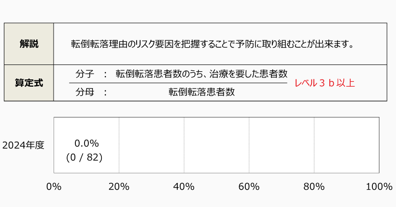Click the 分母 label
The width and height of the screenshot is (396, 207).
tap(84, 92)
